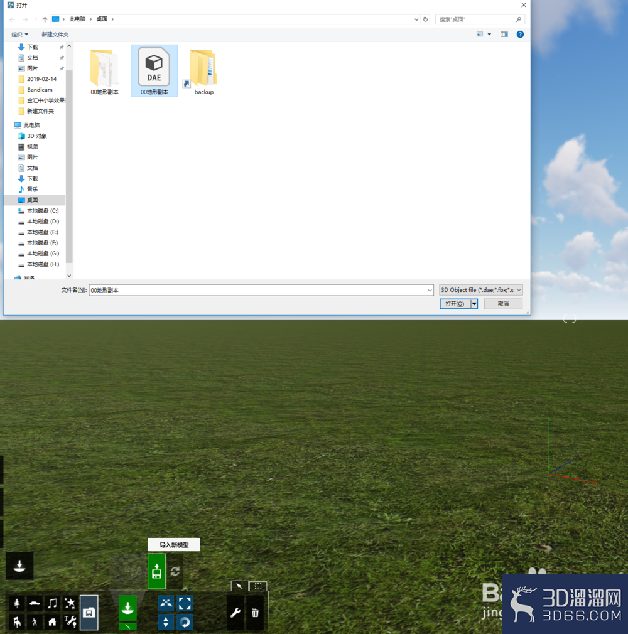
Task: Select 本地磁盘 (C:) in navigation pane
Action: (x=38, y=211)
